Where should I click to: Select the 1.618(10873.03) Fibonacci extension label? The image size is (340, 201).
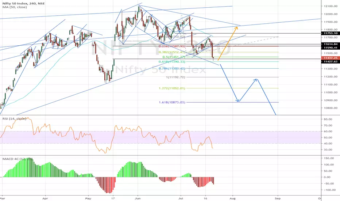[172, 102]
